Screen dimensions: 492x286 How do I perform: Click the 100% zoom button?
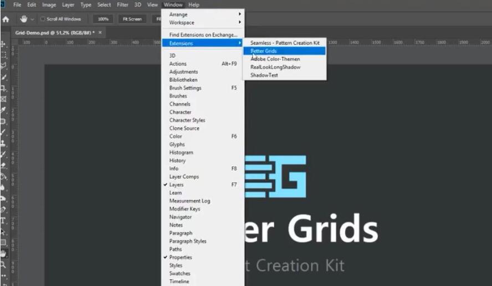click(103, 19)
